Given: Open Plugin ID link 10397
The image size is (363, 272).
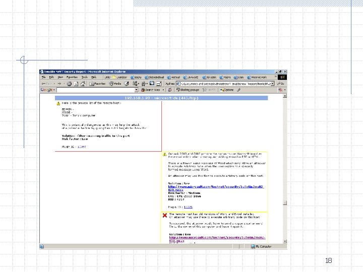Looking at the screenshot, I should (82, 147).
